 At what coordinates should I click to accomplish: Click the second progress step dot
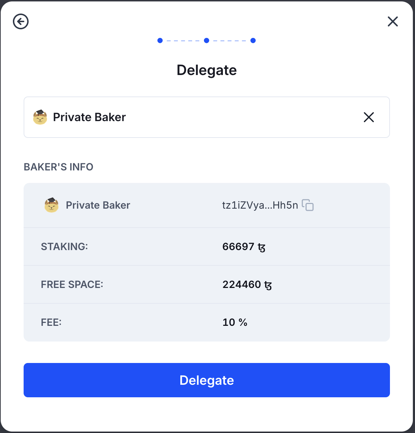click(206, 40)
